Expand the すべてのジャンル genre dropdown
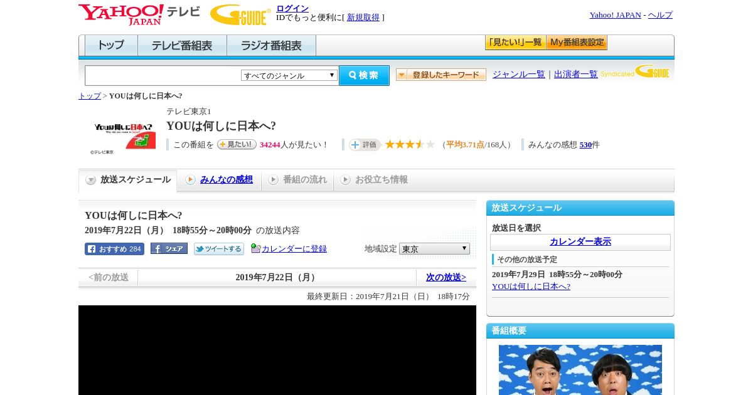753x395 pixels. (289, 75)
